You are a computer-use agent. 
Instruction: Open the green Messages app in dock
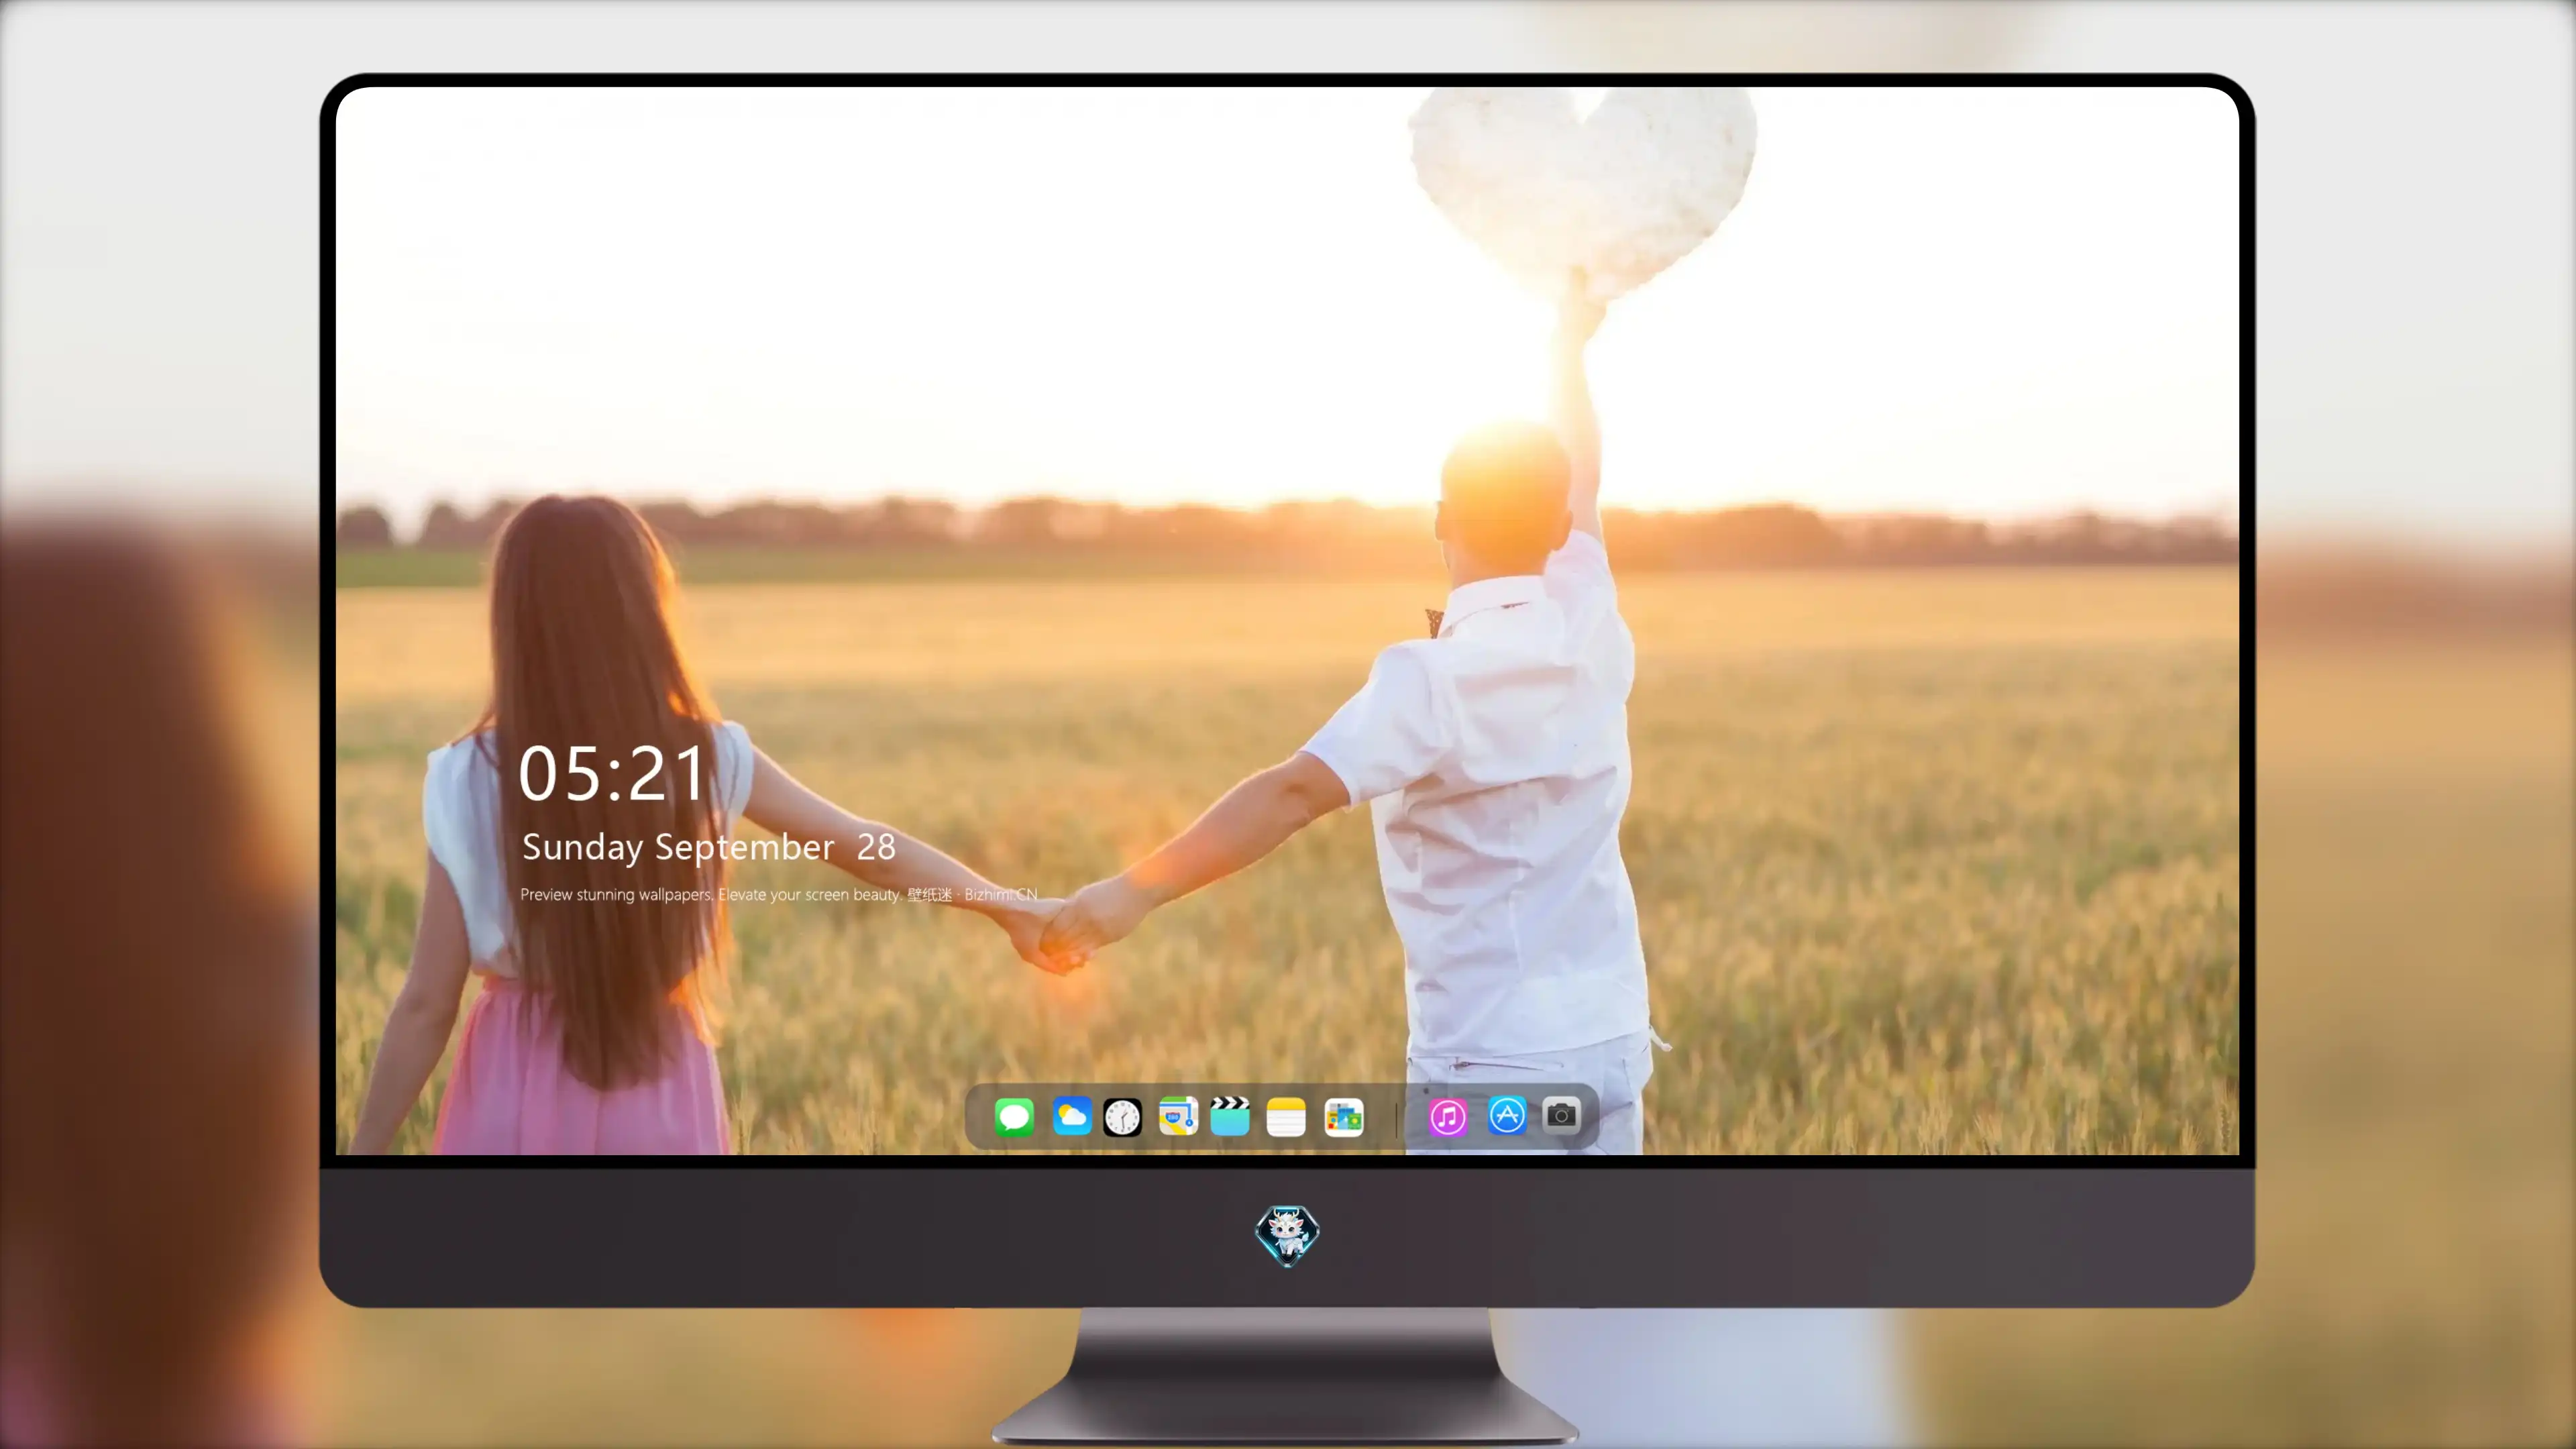point(1014,1116)
